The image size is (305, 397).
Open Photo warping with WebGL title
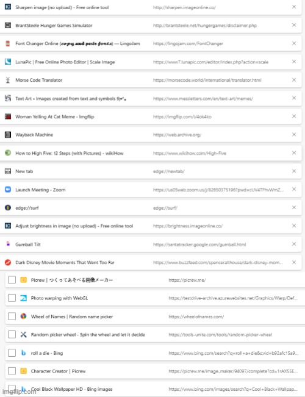click(x=59, y=298)
